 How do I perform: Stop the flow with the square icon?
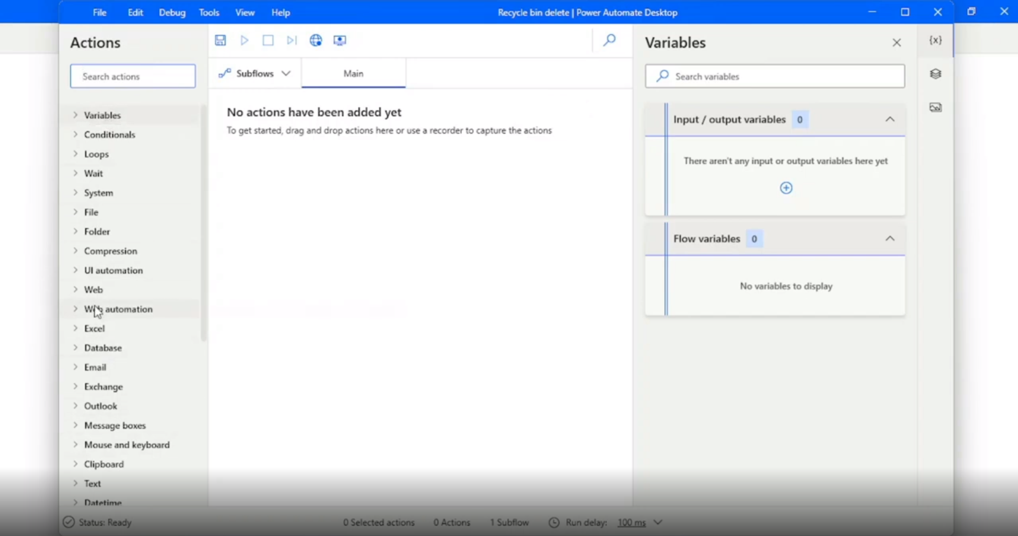[268, 40]
